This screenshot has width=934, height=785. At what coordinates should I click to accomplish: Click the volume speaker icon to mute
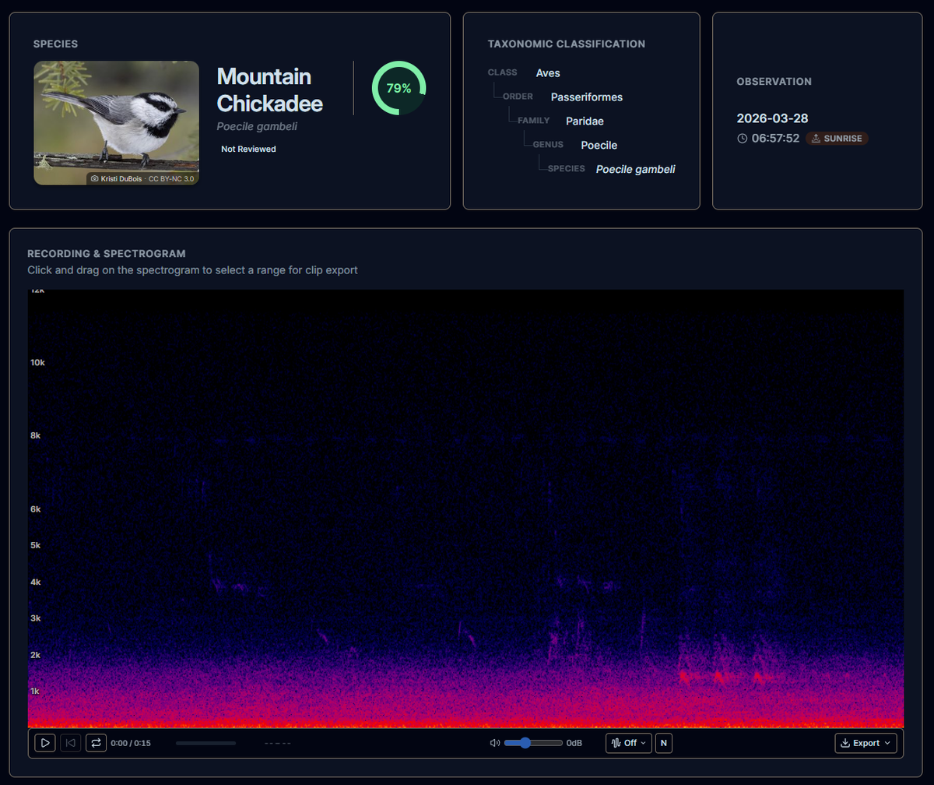tap(493, 743)
